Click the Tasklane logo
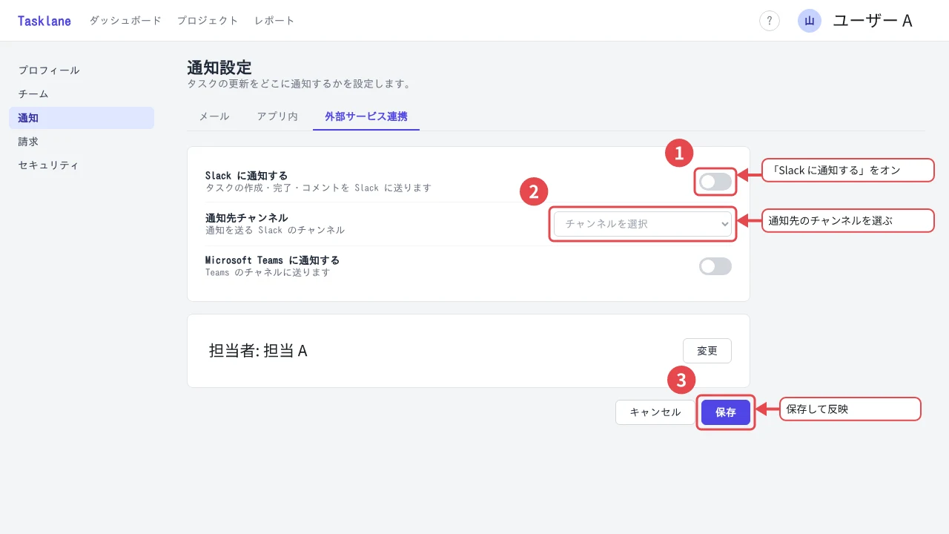 pyautogui.click(x=44, y=21)
